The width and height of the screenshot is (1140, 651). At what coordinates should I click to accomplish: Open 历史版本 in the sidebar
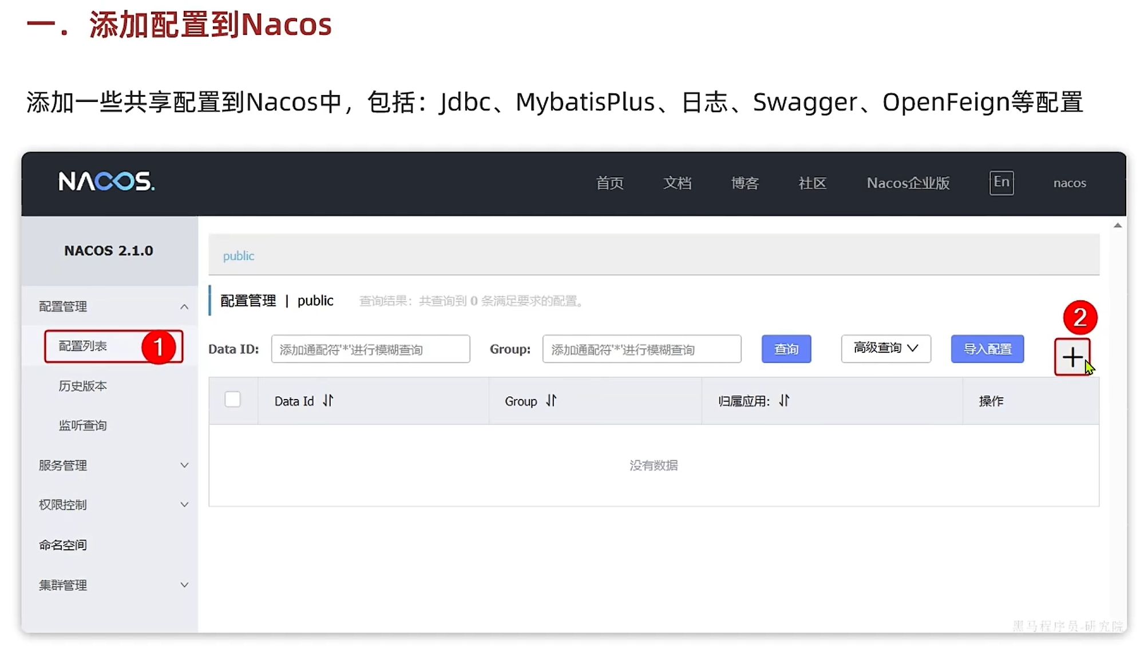tap(83, 386)
